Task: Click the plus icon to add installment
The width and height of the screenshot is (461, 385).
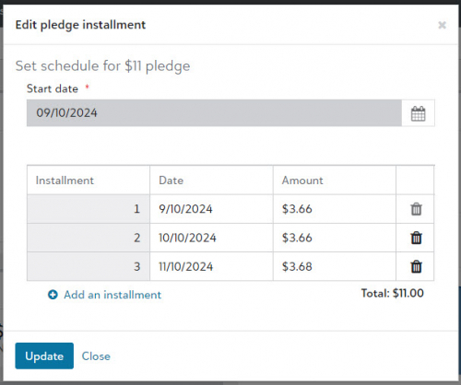Action: pos(53,295)
